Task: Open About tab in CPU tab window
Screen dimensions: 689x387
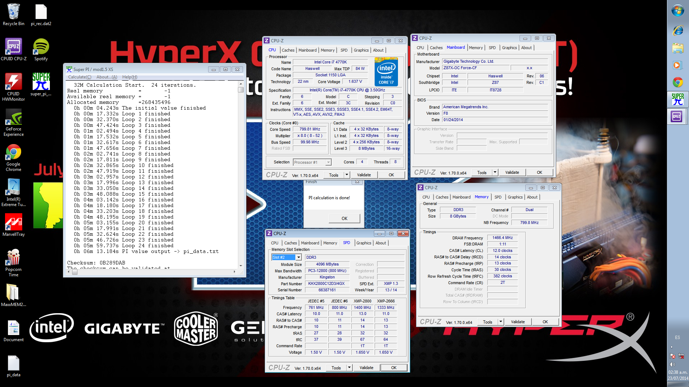Action: coord(378,50)
